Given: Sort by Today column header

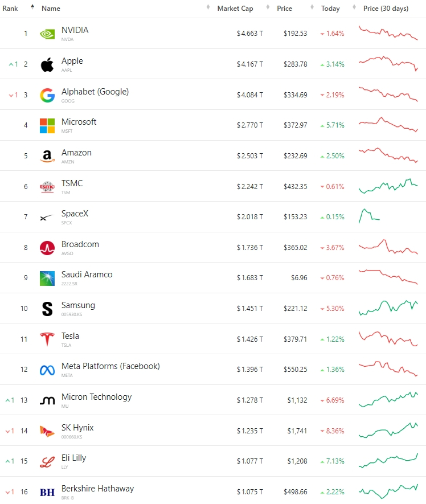Looking at the screenshot, I should coord(330,9).
